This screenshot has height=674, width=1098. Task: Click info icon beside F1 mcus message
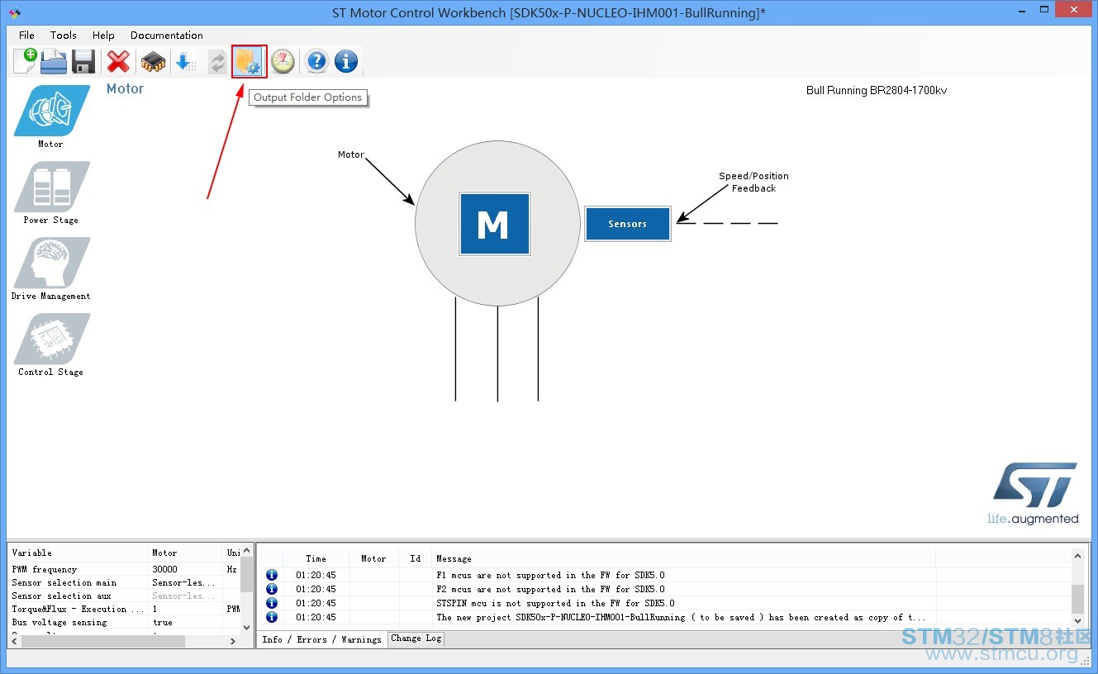pyautogui.click(x=272, y=575)
